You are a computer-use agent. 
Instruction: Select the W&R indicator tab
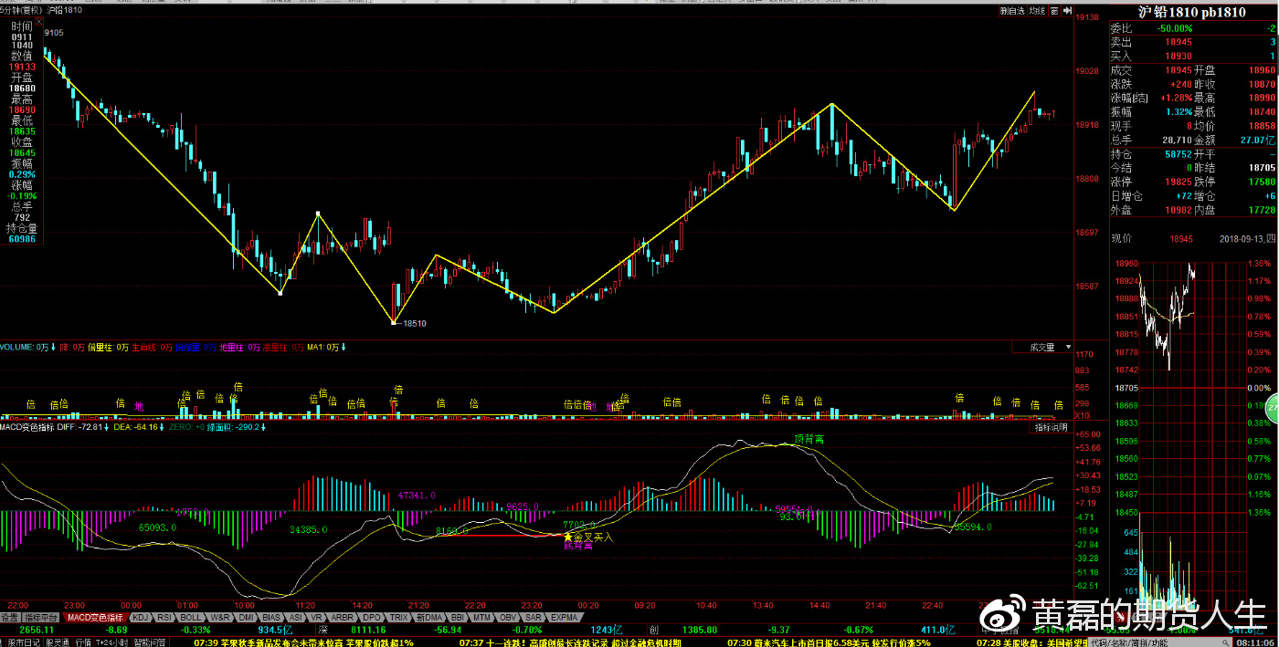[x=220, y=618]
